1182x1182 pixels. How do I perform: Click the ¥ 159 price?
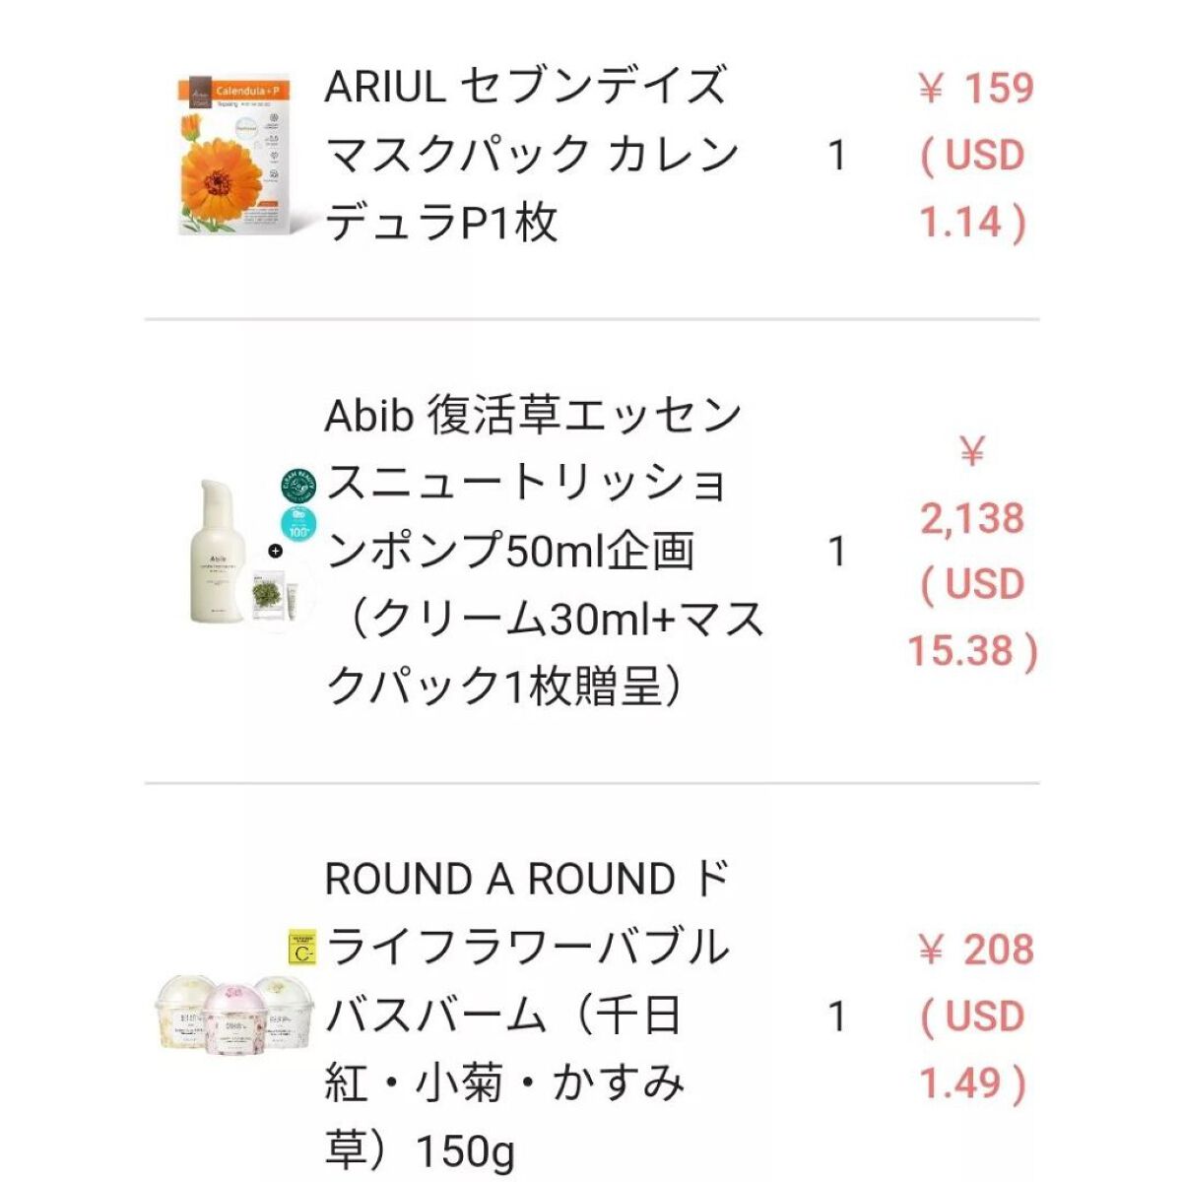pos(974,89)
